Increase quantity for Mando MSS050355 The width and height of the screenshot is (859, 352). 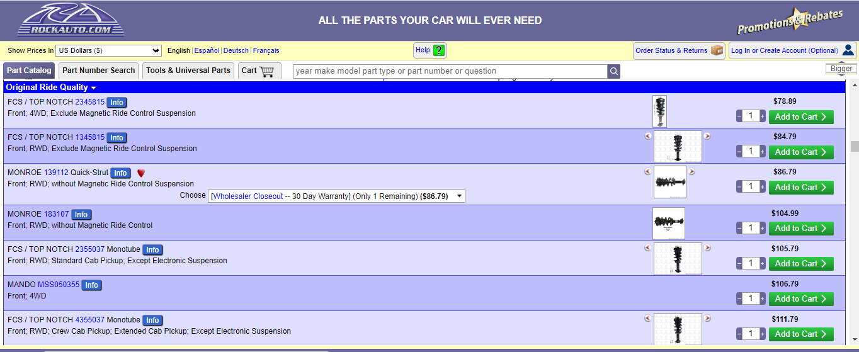(x=762, y=298)
